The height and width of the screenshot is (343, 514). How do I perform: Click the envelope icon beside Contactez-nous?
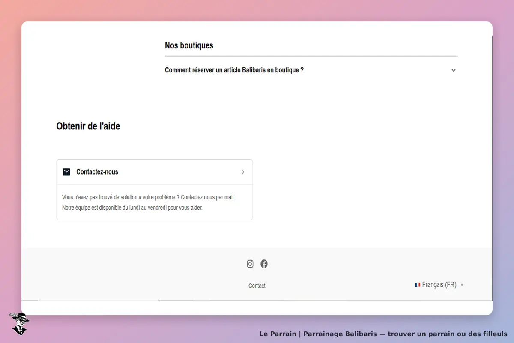pos(66,172)
